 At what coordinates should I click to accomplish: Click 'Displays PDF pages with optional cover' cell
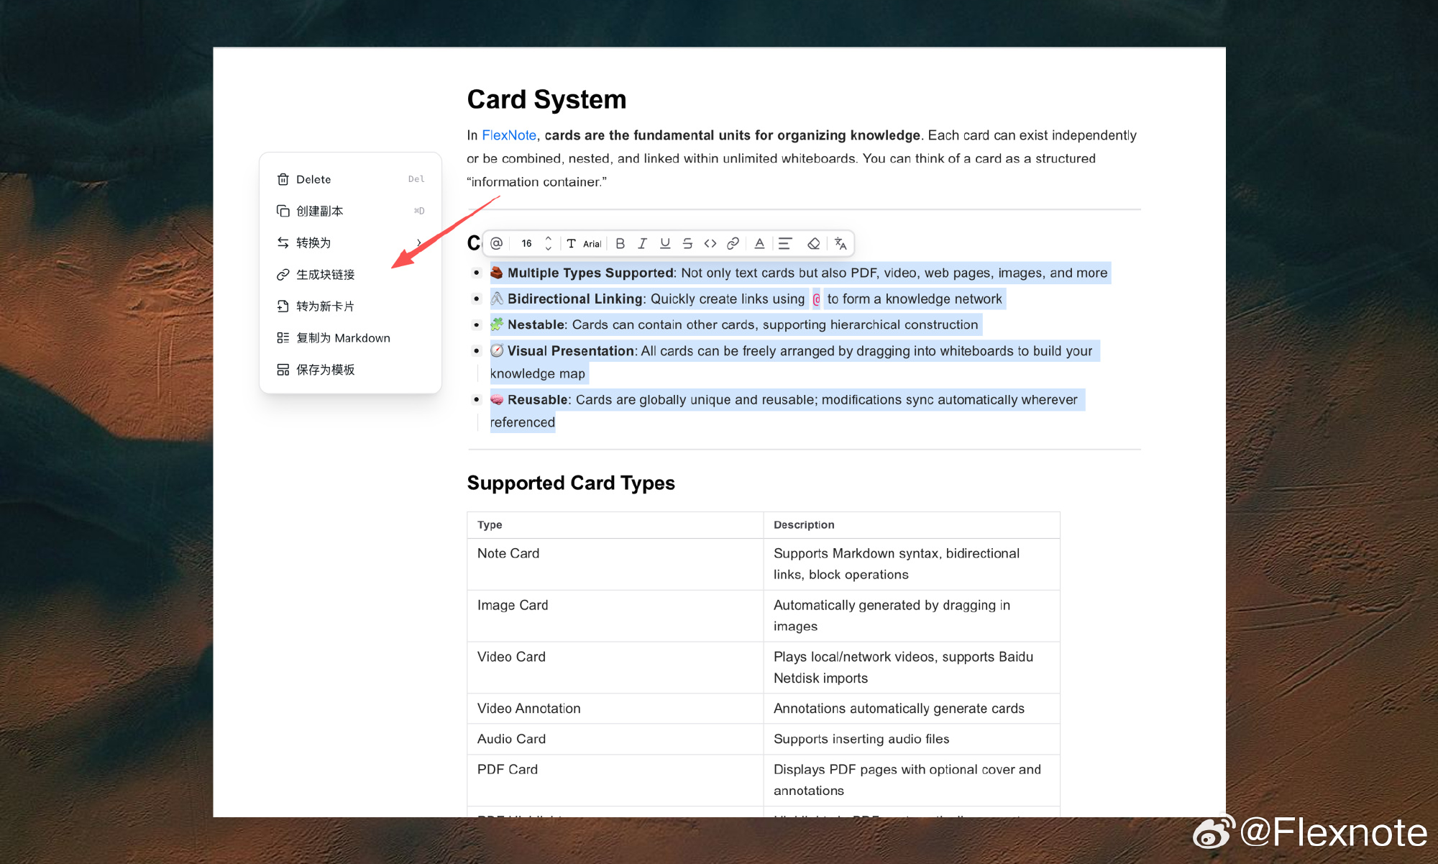[911, 780]
